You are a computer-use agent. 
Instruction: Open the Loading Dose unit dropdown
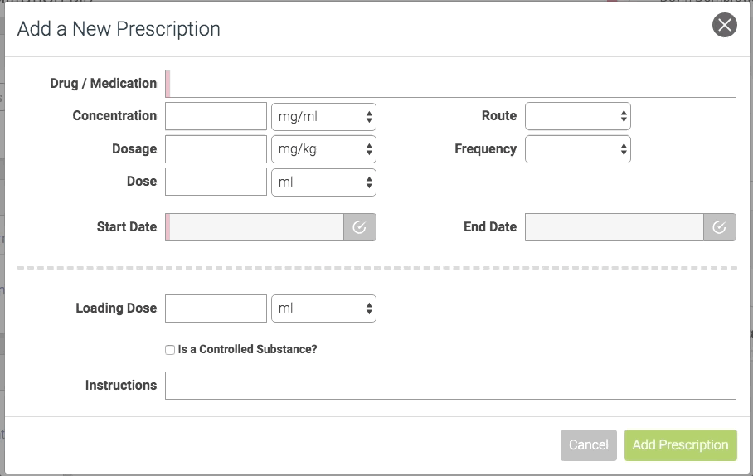click(x=323, y=308)
